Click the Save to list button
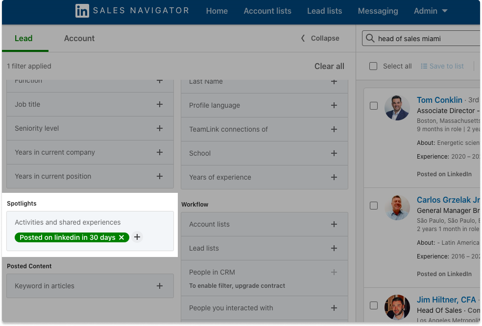This screenshot has height=326, width=482. pos(442,67)
